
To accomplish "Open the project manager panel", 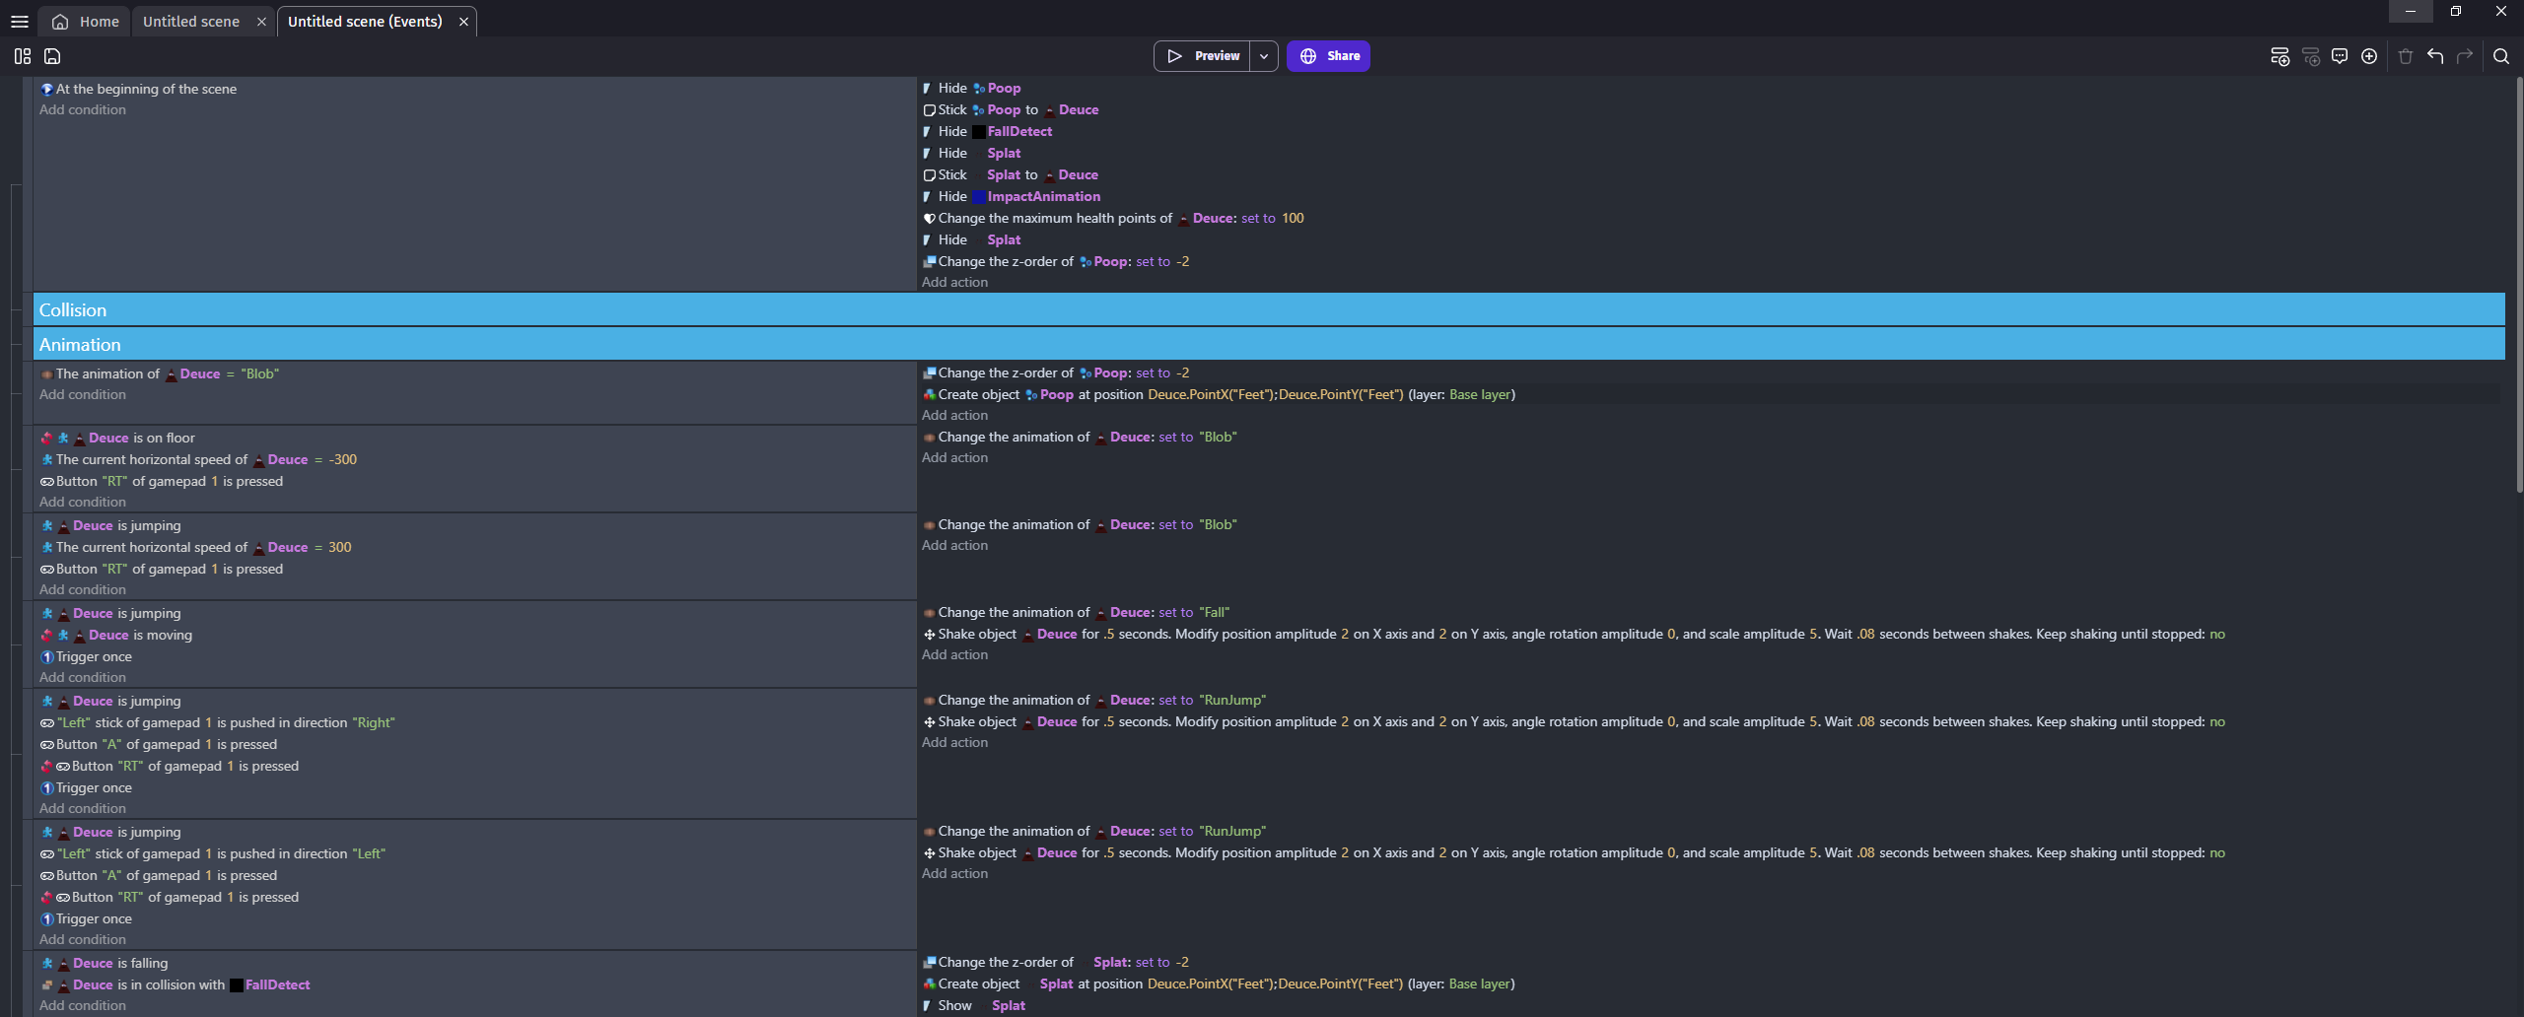I will pyautogui.click(x=23, y=56).
